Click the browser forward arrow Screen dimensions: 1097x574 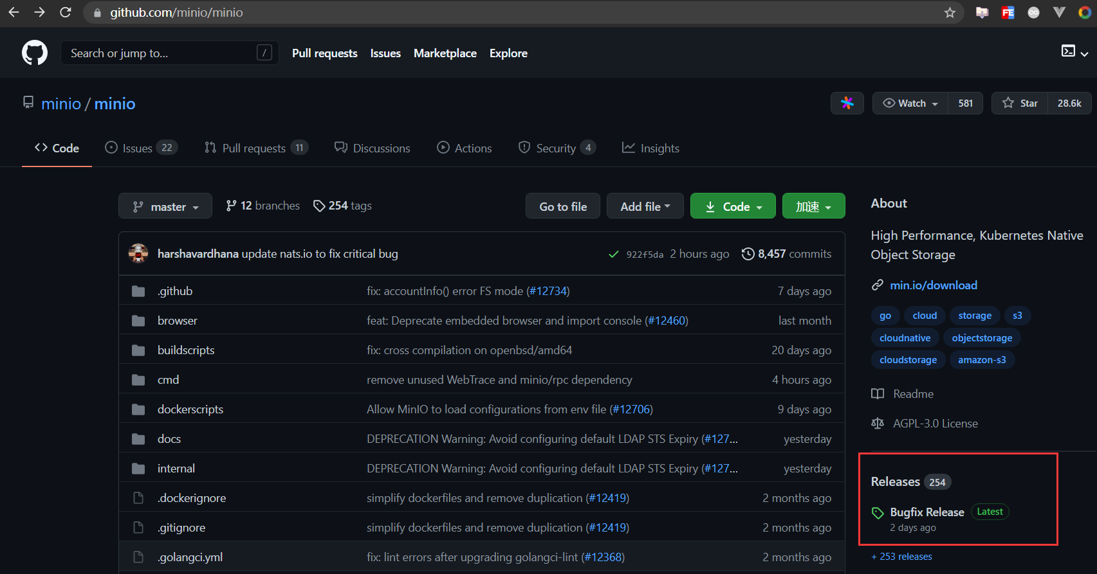(x=40, y=12)
